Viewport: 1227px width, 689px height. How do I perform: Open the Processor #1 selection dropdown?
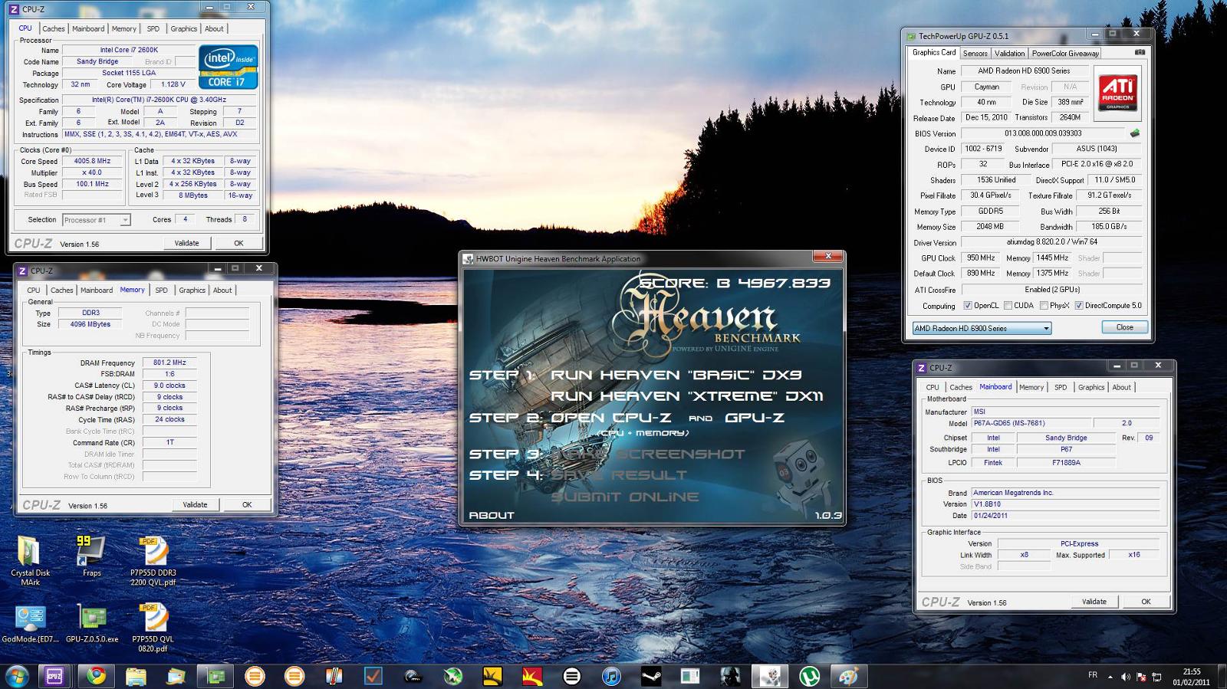tap(96, 220)
